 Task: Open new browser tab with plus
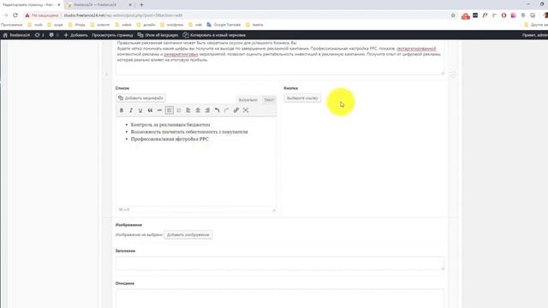click(141, 5)
